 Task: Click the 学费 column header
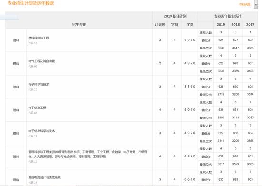click(190, 25)
